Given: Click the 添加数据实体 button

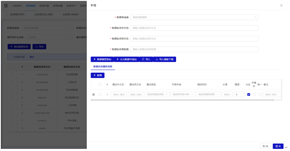Looking at the screenshot, I should pos(19,47).
